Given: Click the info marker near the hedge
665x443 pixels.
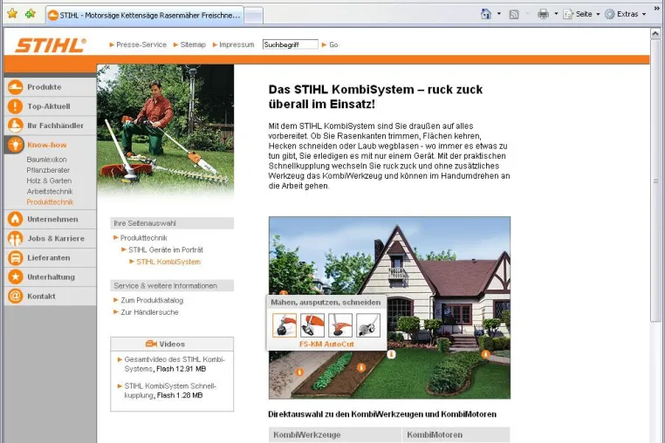Looking at the screenshot, I should pyautogui.click(x=485, y=354).
